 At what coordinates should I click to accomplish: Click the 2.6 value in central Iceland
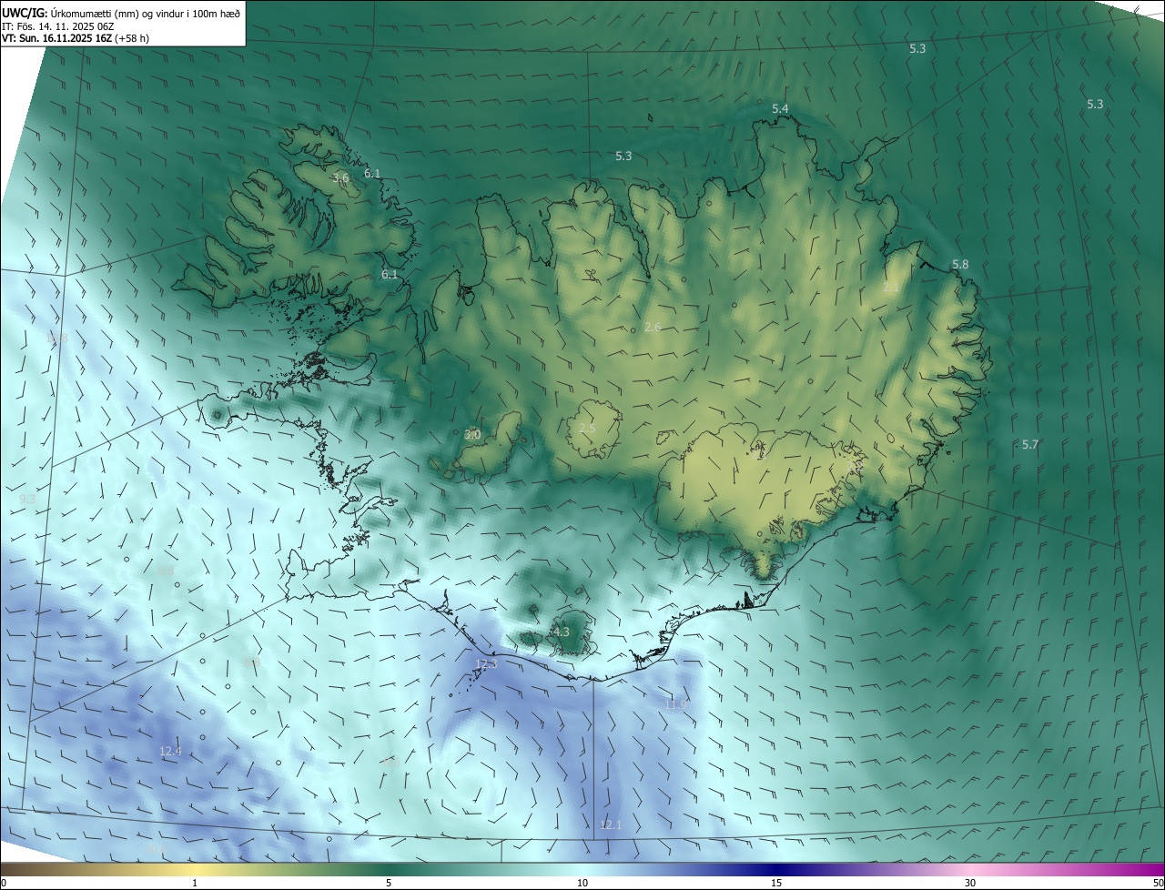[653, 328]
